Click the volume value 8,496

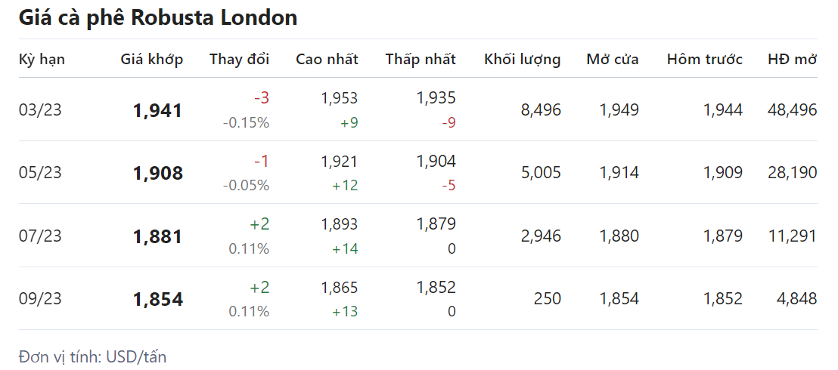click(x=541, y=109)
